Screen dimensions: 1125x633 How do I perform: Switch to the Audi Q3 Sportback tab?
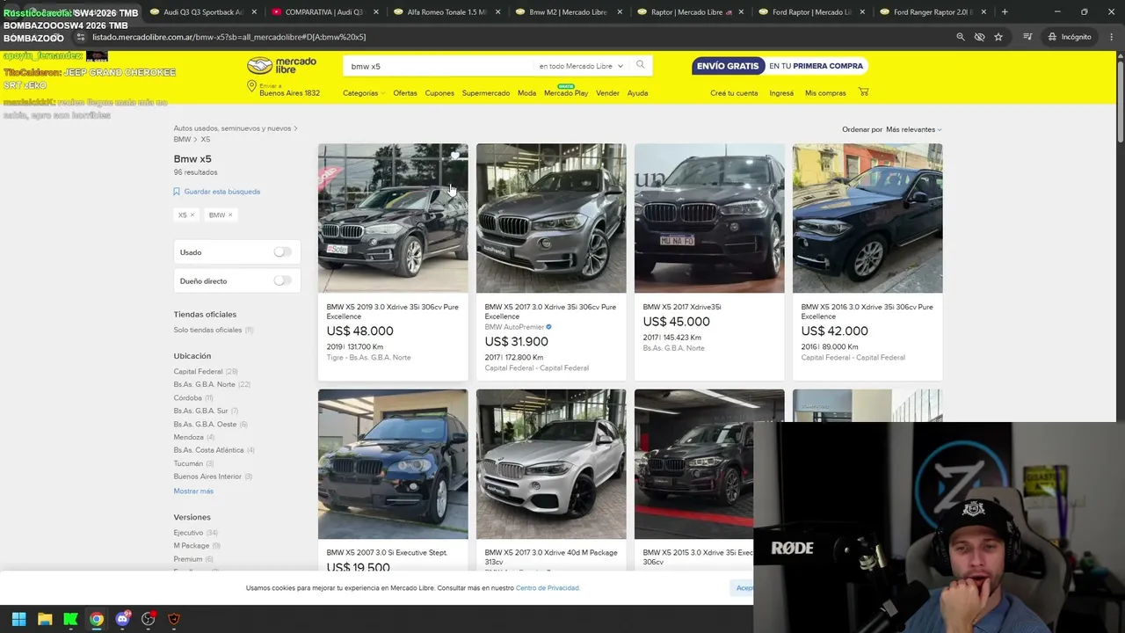[x=201, y=12]
